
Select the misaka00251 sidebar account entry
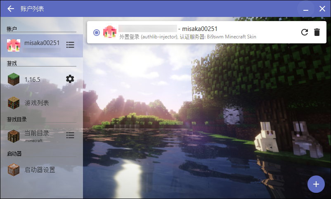point(42,46)
